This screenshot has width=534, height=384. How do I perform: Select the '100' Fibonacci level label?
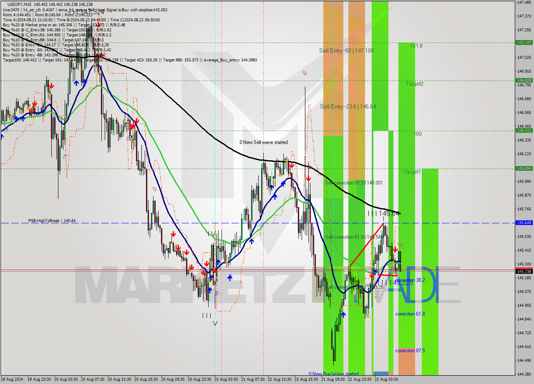pos(418,134)
